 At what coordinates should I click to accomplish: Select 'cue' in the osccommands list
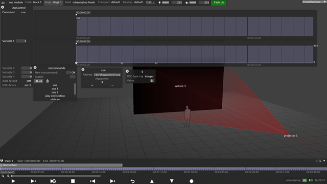55,85
